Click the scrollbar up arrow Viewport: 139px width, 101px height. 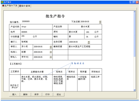pyautogui.click(x=134, y=12)
